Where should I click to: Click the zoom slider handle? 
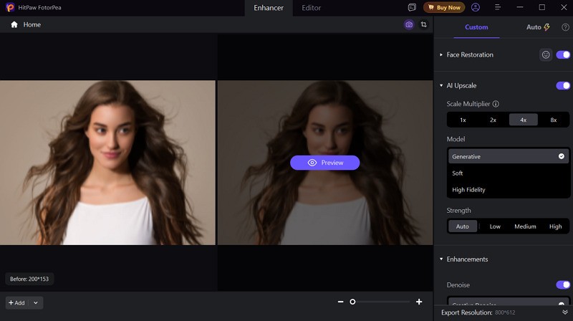click(352, 302)
